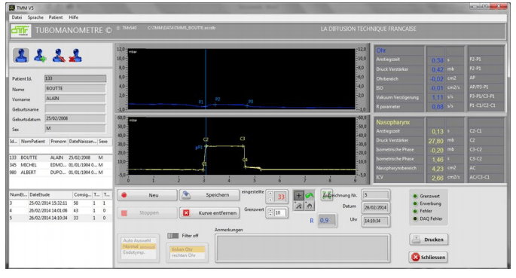Viewport: 516px width, 278px height.
Task: Select study 5 dated 26/02/2014 14:10:34
Action: click(x=60, y=218)
